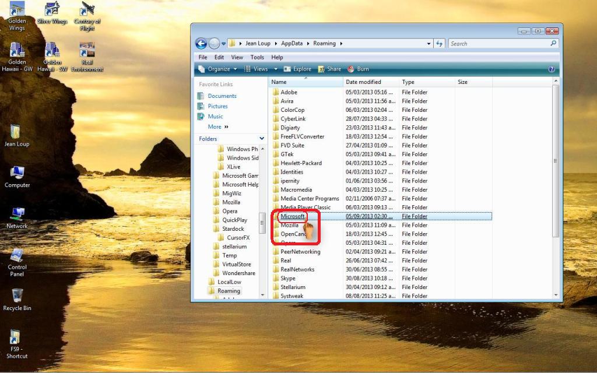Click the Burn toolbar button
597x373 pixels.
(x=358, y=69)
